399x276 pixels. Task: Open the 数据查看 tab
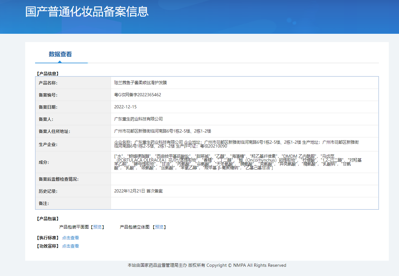tap(60, 54)
